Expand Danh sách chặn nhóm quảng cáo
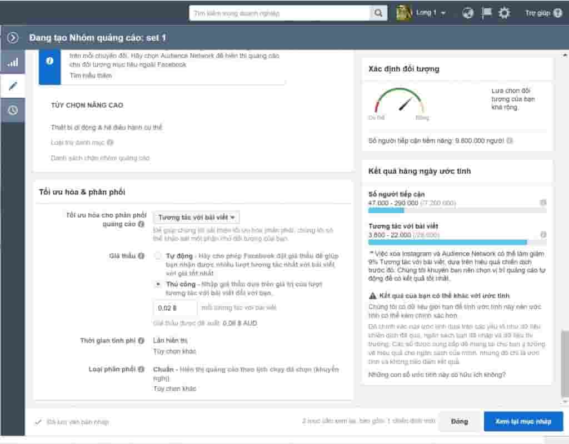The width and height of the screenshot is (569, 444). pyautogui.click(x=100, y=158)
